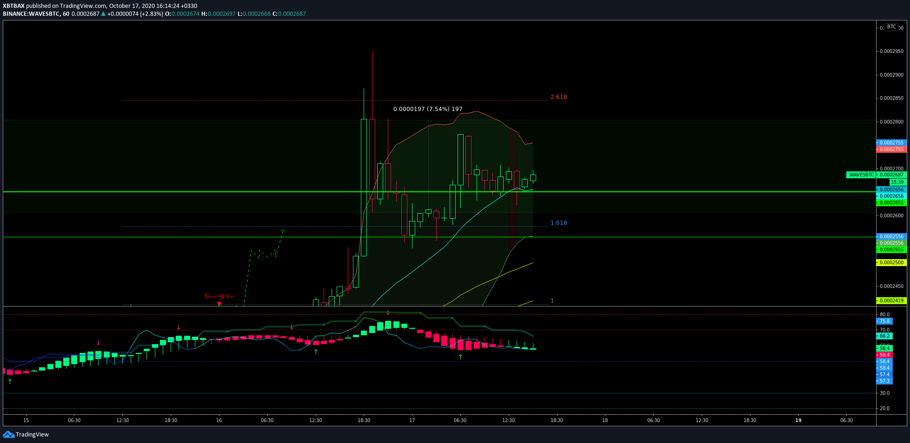The width and height of the screenshot is (910, 443).
Task: Click the horizontal green line at 0.0002651
Action: pos(439,192)
